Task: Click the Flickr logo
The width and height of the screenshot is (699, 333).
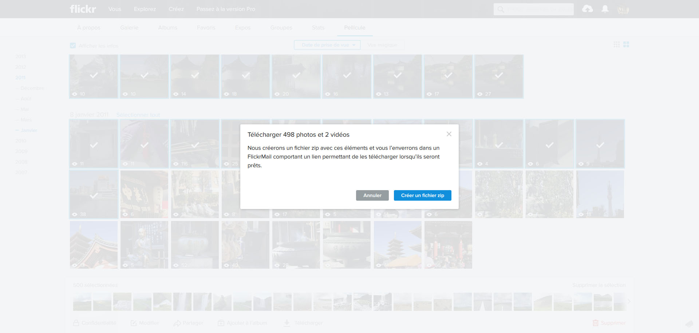Action: (x=83, y=9)
